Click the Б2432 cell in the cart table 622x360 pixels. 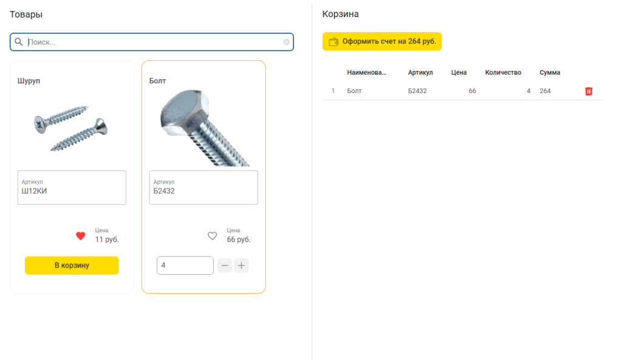(x=417, y=91)
